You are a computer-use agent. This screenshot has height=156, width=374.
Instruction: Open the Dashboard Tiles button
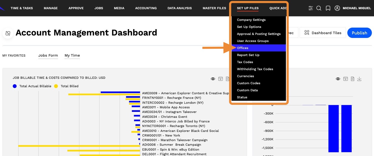(323, 33)
